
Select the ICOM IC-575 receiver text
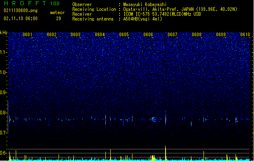(x=162, y=14)
